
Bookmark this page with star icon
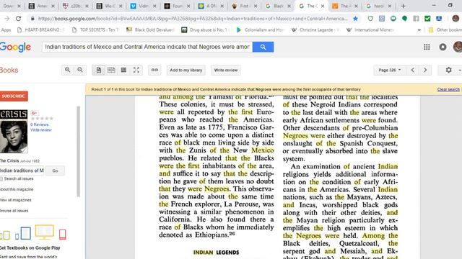coord(356,19)
